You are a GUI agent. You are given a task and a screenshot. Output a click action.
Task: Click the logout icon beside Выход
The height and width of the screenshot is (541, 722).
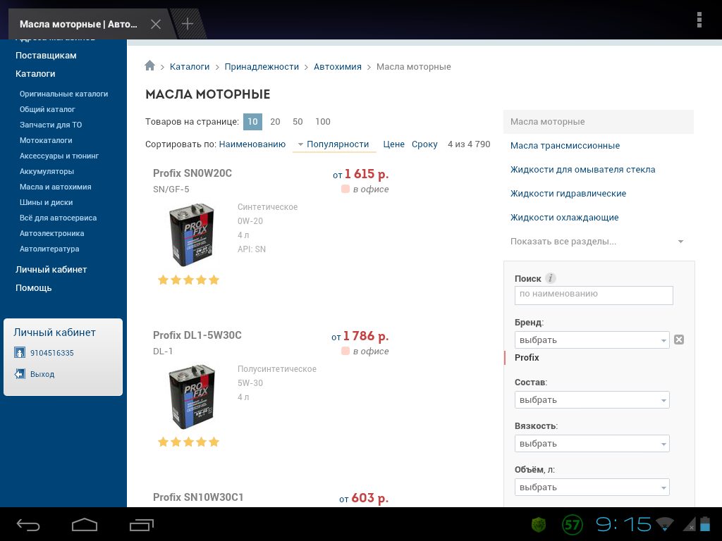[x=19, y=374]
